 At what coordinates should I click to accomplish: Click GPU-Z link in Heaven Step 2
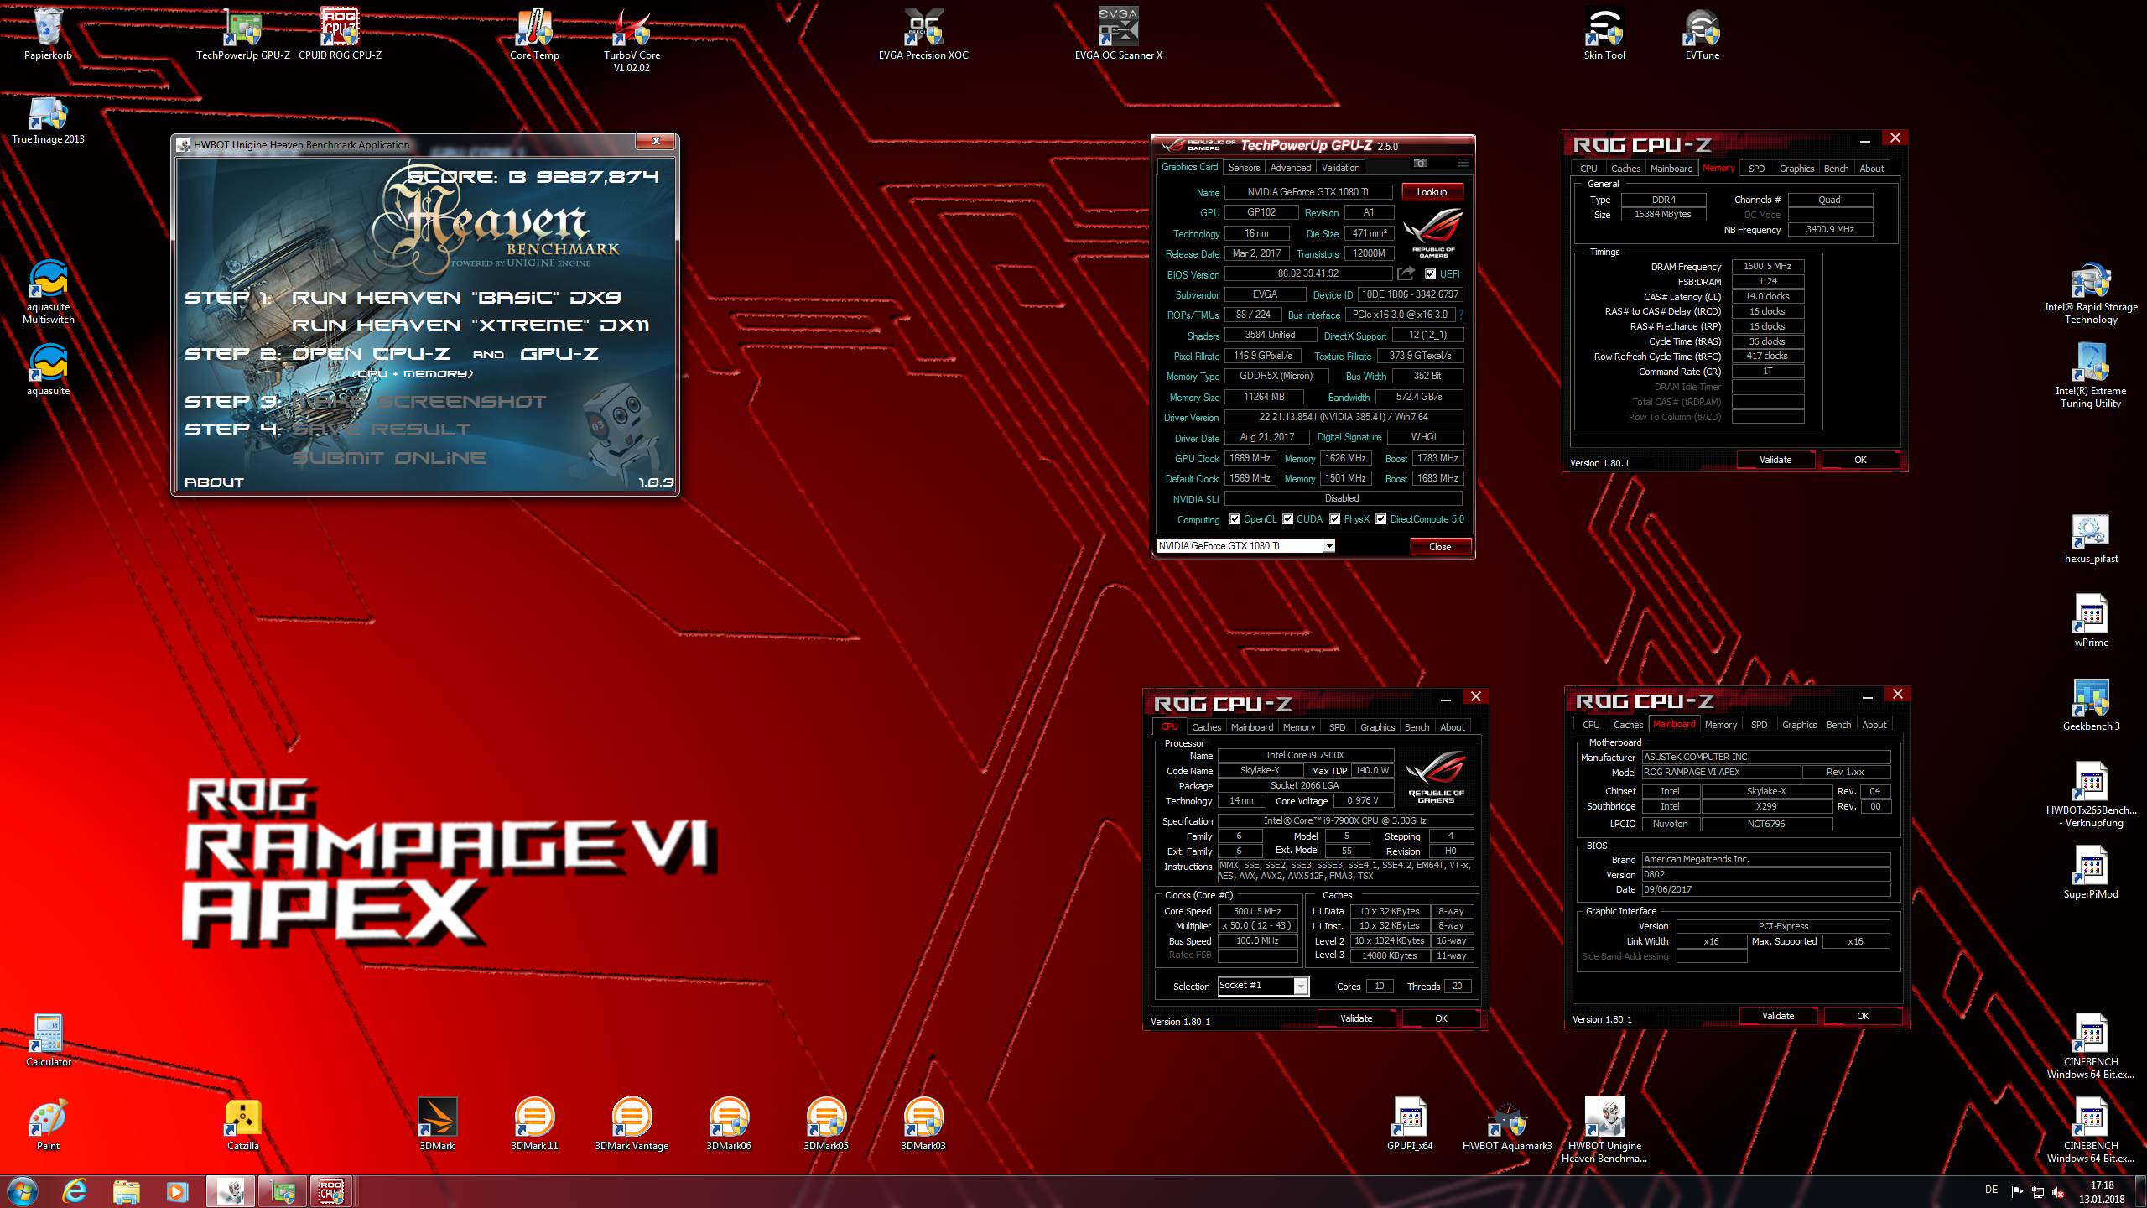tap(559, 354)
